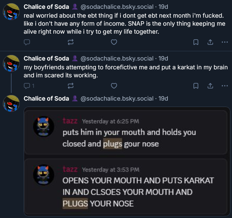Share the karkat brain post
The width and height of the screenshot is (232, 218).
pos(210,86)
